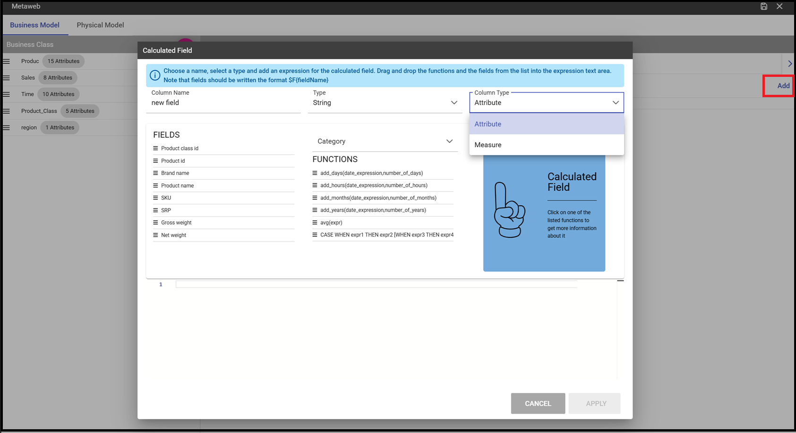Select the Gross weight field text
Image resolution: width=796 pixels, height=433 pixels.
tap(176, 223)
